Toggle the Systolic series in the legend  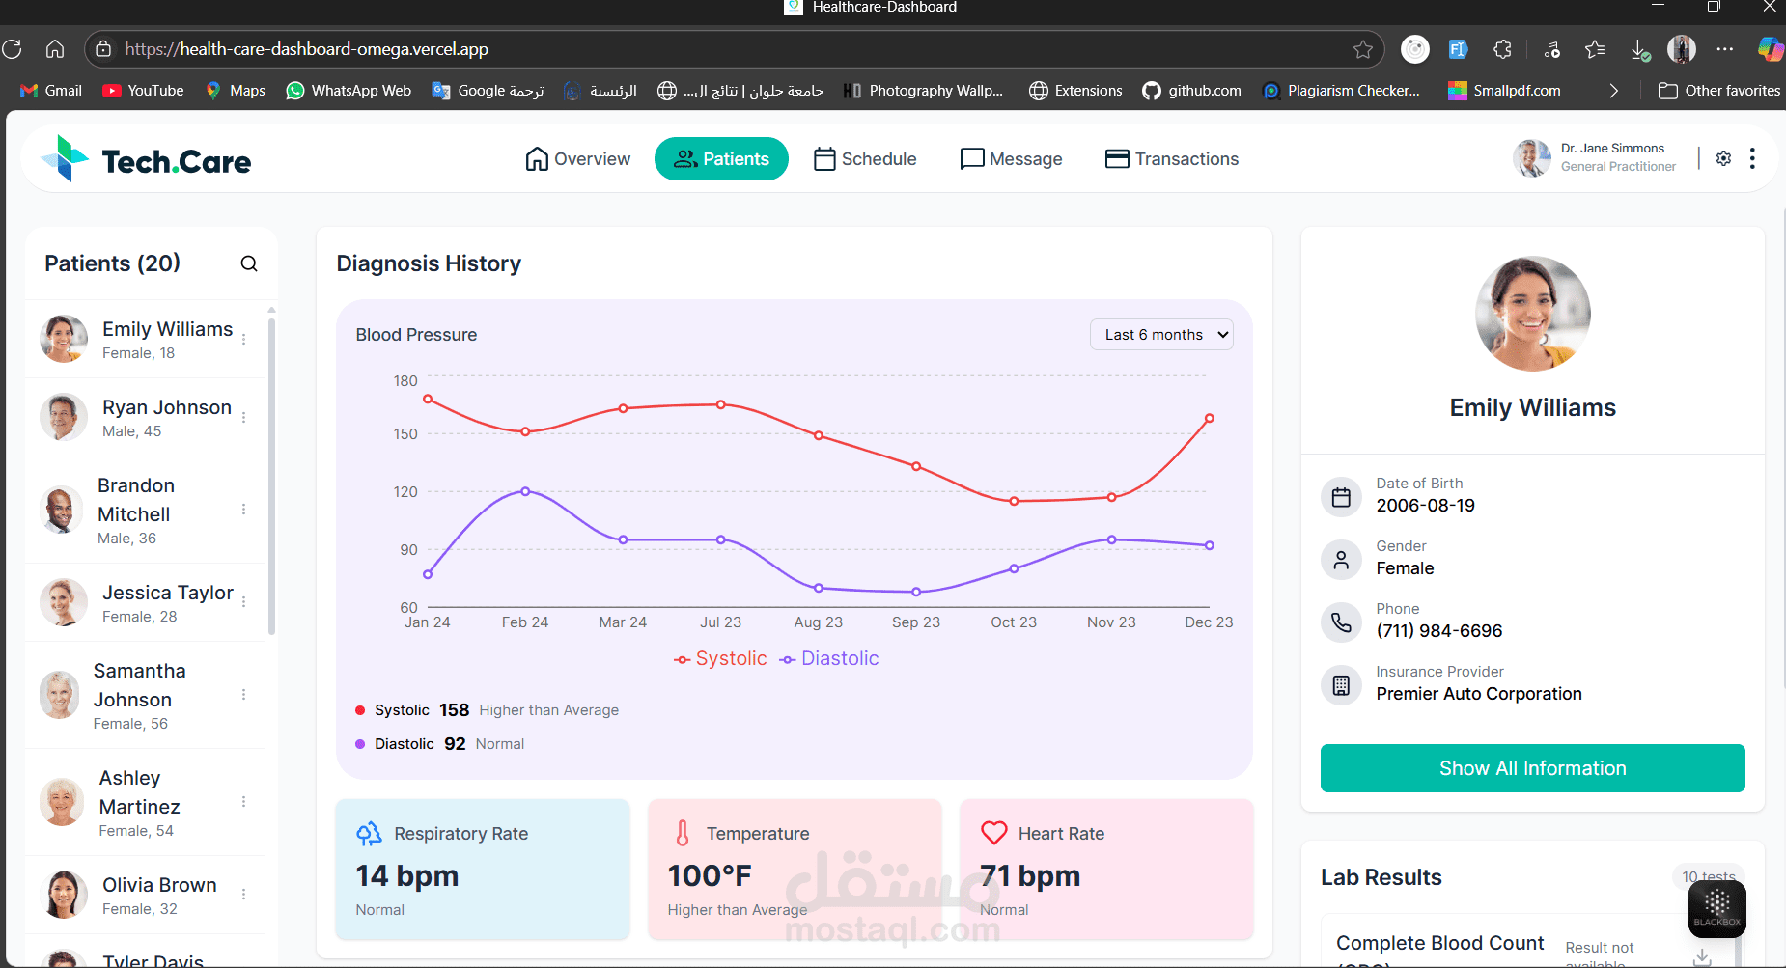pyautogui.click(x=720, y=658)
